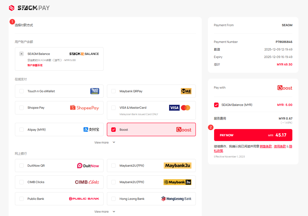Image resolution: width=308 pixels, height=216 pixels.
Task: Click the SEAGM Pay logo in header
Action: coord(29,8)
